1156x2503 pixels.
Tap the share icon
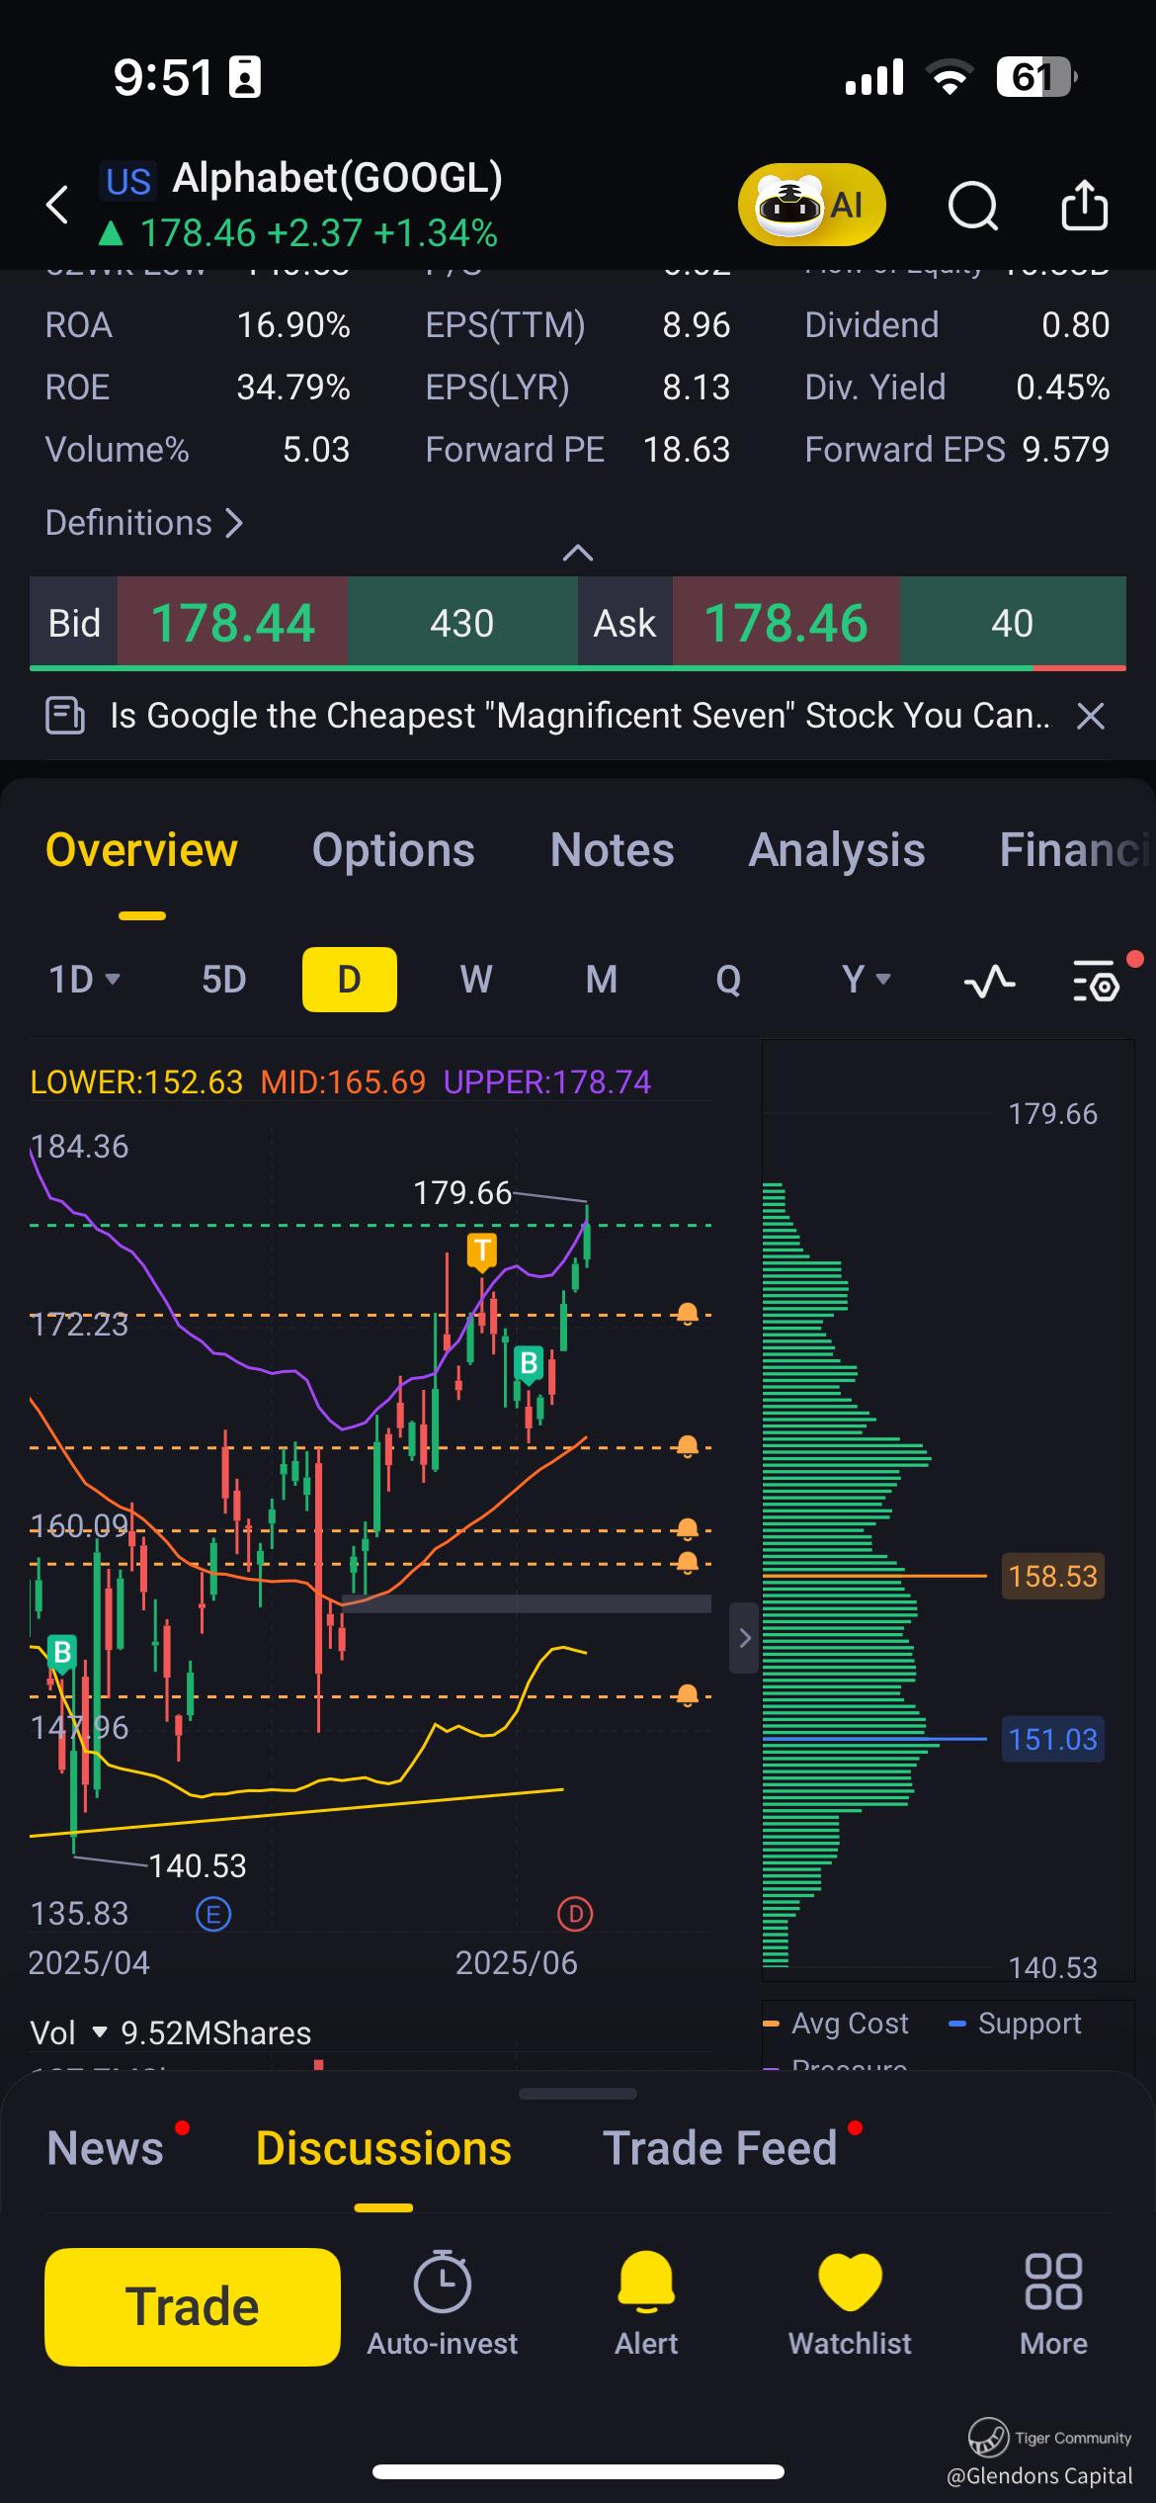click(1084, 206)
